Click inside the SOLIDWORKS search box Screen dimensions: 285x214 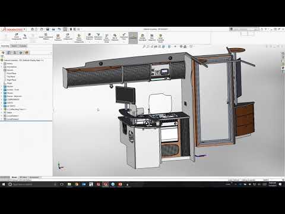(x=244, y=29)
